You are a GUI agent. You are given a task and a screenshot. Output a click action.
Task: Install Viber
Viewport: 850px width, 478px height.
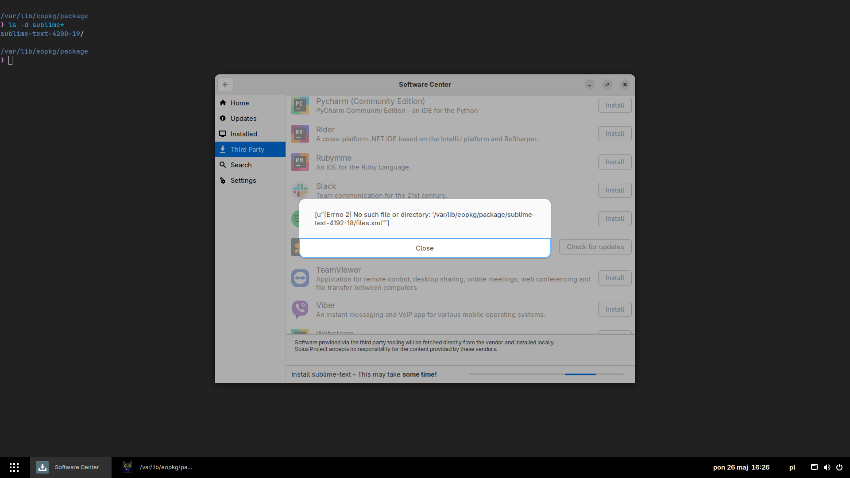[614, 309]
